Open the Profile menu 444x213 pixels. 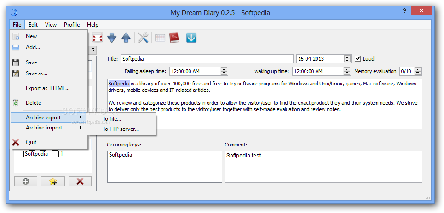(x=72, y=25)
